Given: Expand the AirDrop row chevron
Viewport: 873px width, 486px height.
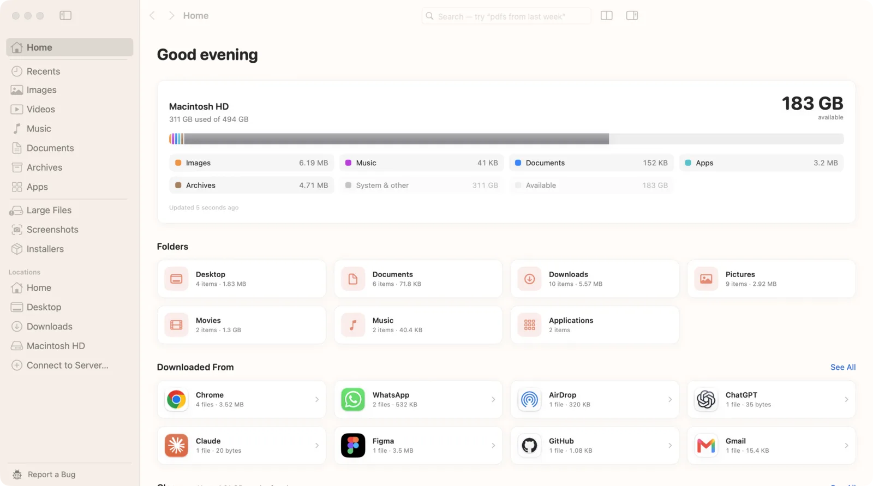Looking at the screenshot, I should [x=670, y=400].
